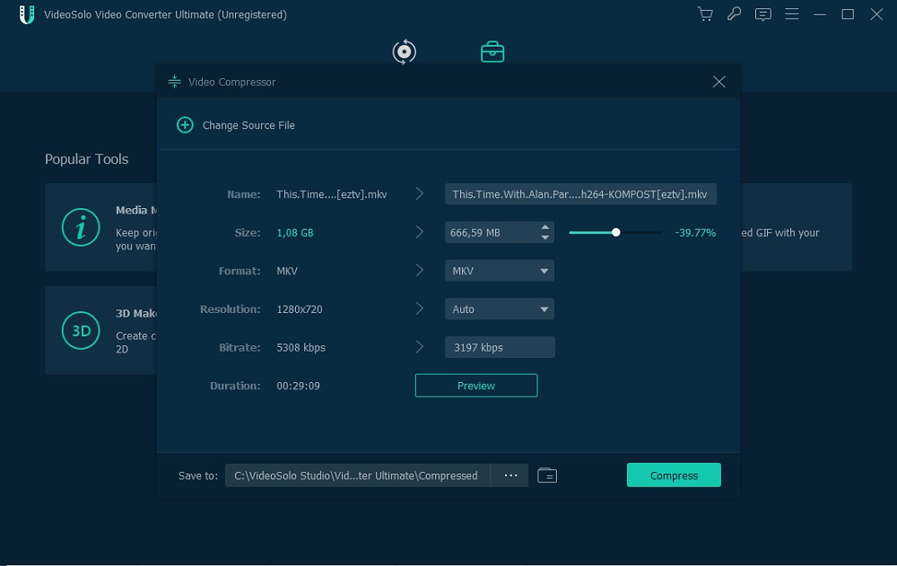Expand the Name field arrow chevron
The height and width of the screenshot is (566, 897).
pos(419,194)
